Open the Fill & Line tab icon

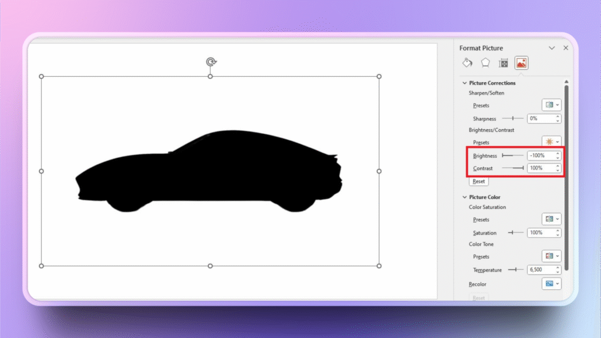pos(468,63)
